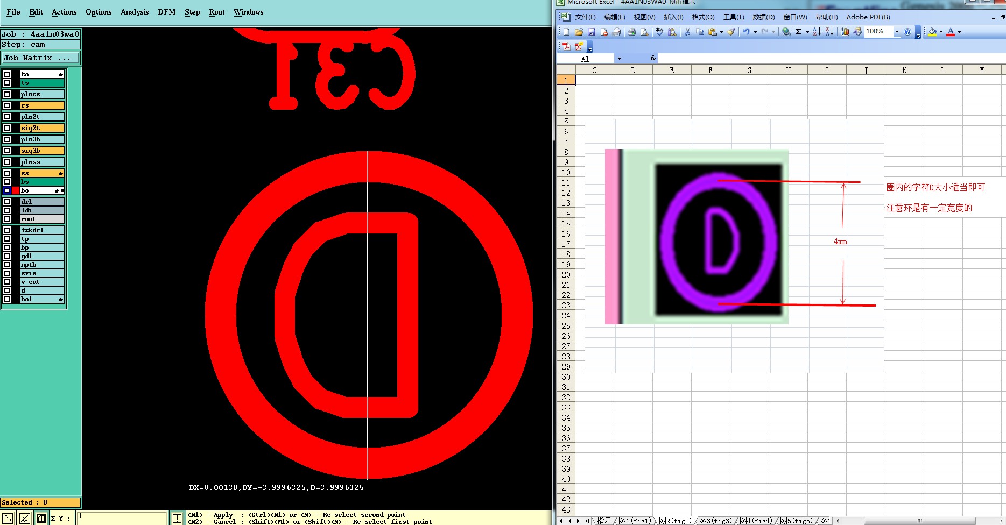Click the angle/length entry icon at bottom left

[x=24, y=519]
